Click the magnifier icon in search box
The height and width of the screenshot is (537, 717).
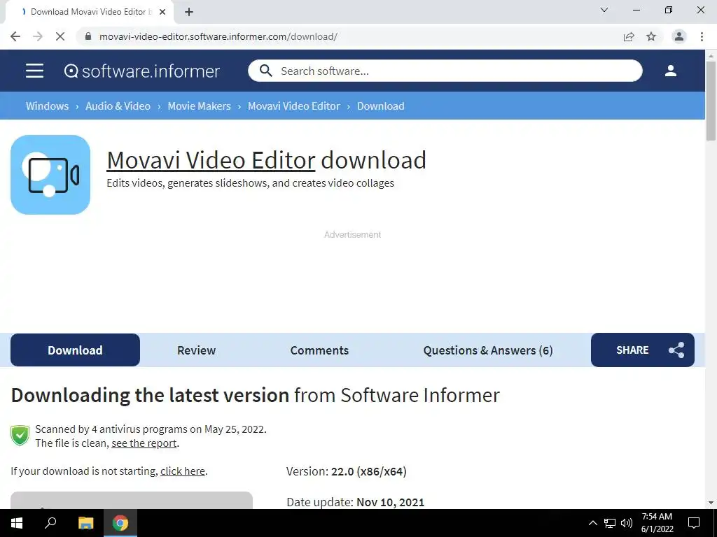click(265, 71)
